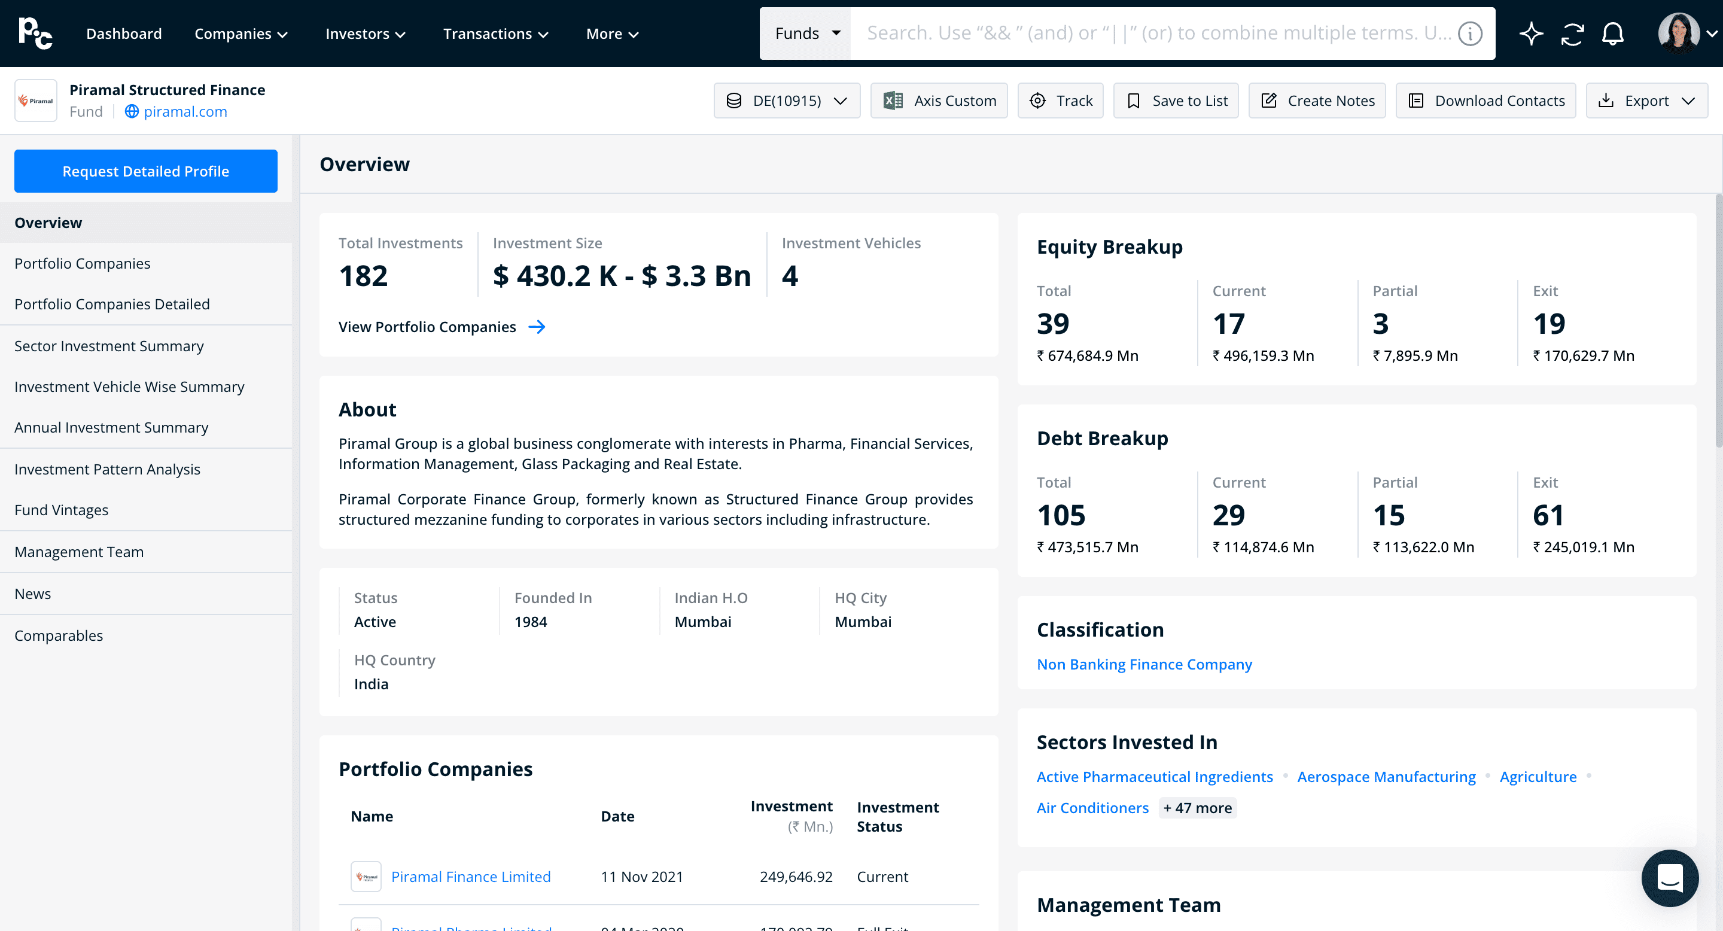Click the Track button
The image size is (1723, 931).
point(1060,101)
